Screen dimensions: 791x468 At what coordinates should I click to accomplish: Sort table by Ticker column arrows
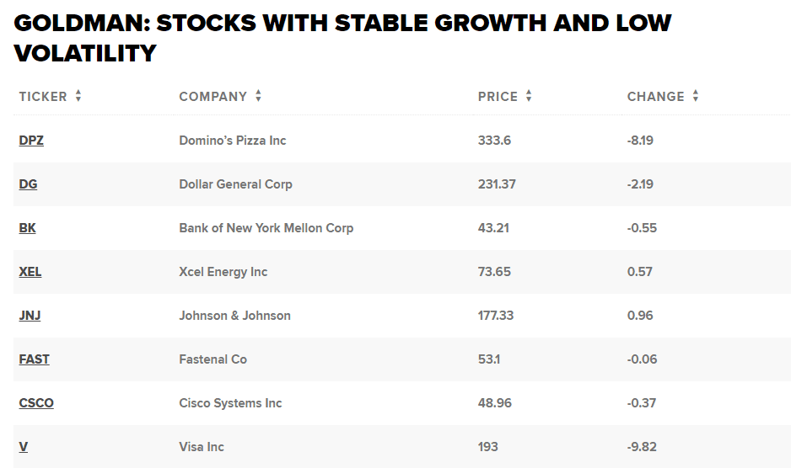click(x=78, y=96)
